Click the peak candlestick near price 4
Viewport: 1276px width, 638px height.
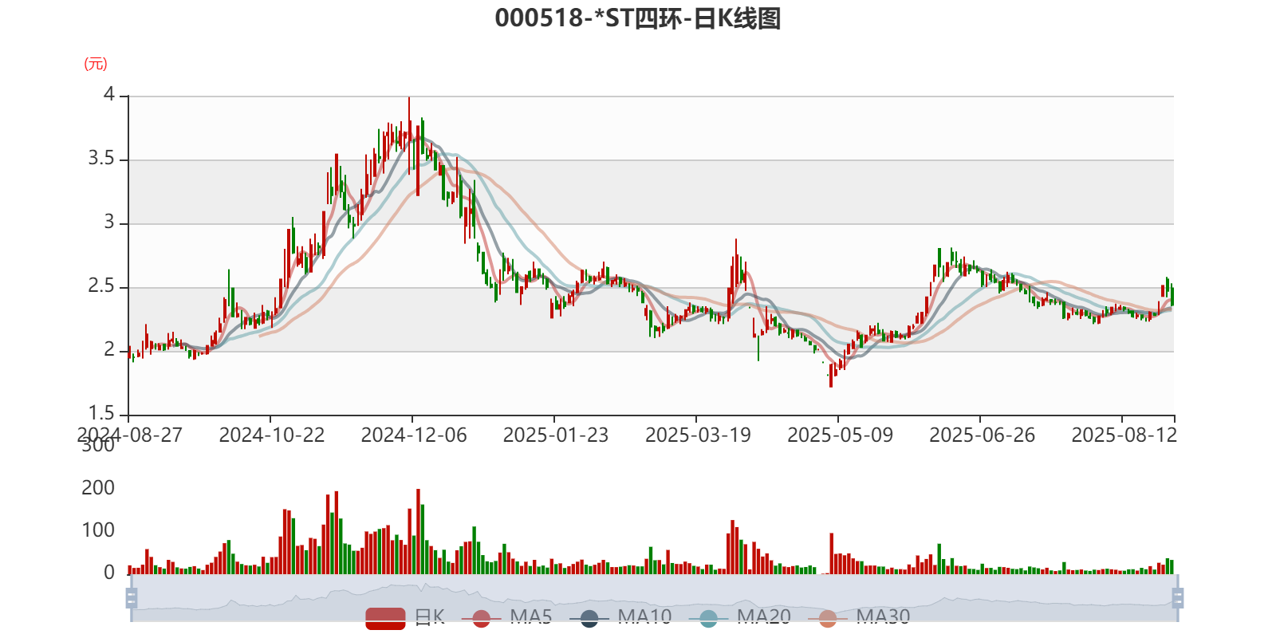(x=409, y=136)
